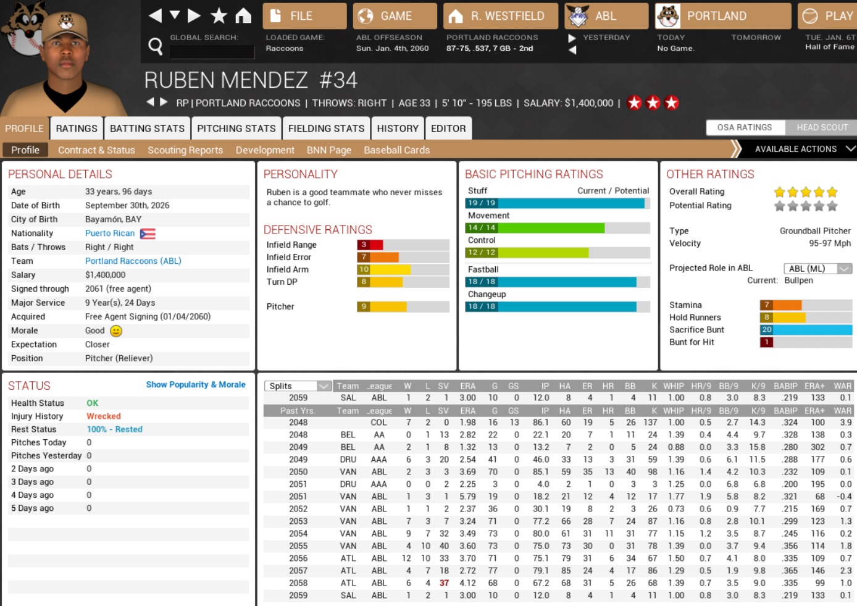Click the back navigation arrow in top bar
This screenshot has width=857, height=606.
(x=155, y=15)
